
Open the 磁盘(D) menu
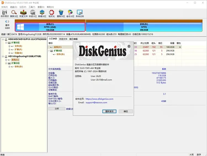(14, 7)
